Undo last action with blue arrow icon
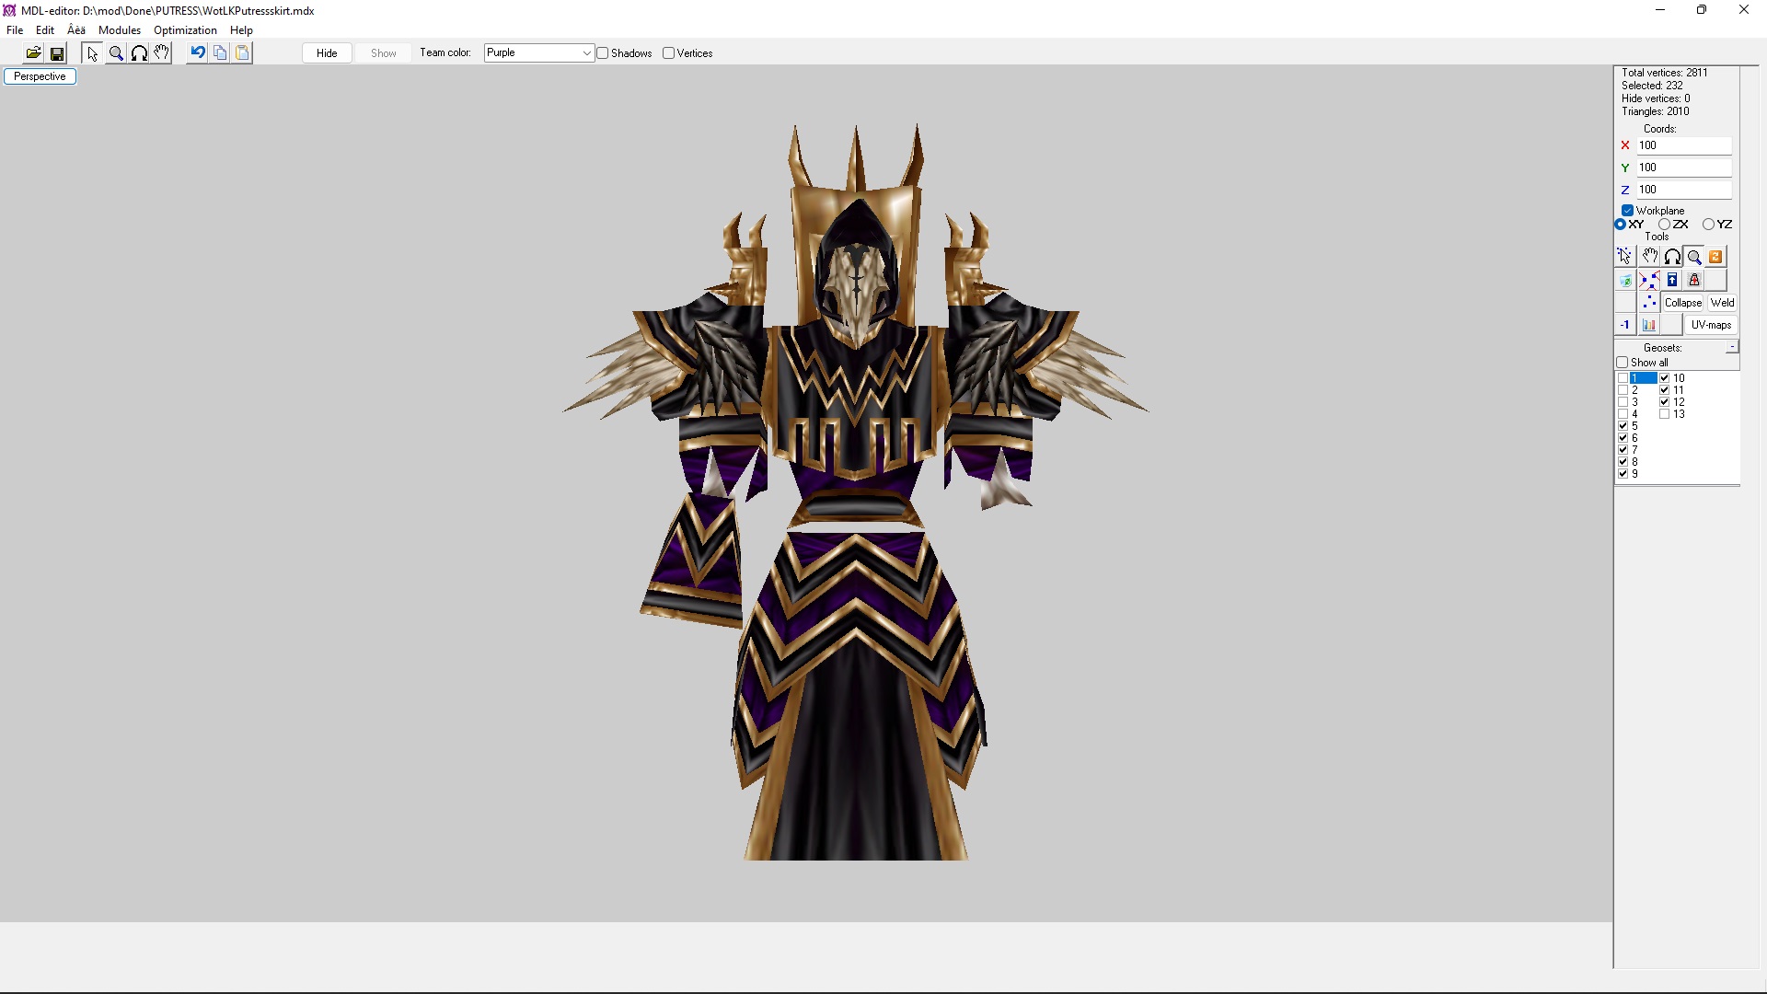Image resolution: width=1767 pixels, height=994 pixels. tap(197, 53)
